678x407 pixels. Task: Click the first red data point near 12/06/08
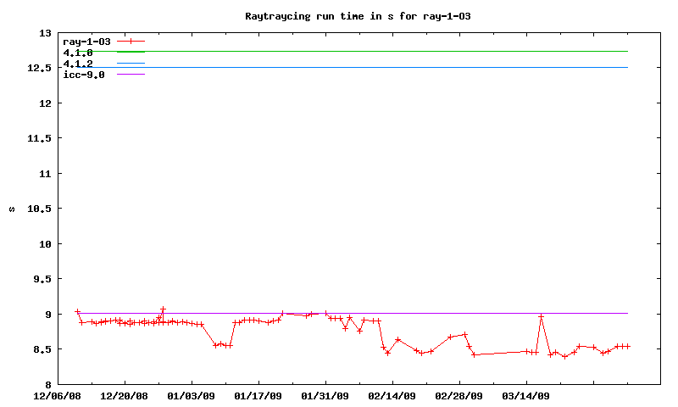[77, 312]
